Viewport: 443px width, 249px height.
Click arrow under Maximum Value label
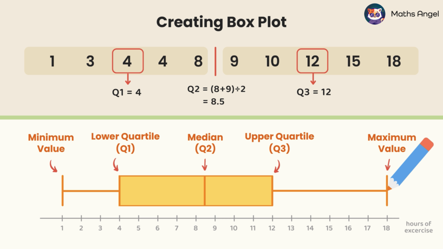point(388,165)
